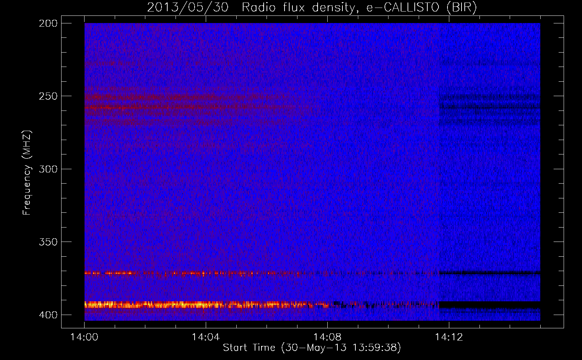Click the black horizontal band near 395 MHz after 14:12
The image size is (582, 360).
pos(490,305)
